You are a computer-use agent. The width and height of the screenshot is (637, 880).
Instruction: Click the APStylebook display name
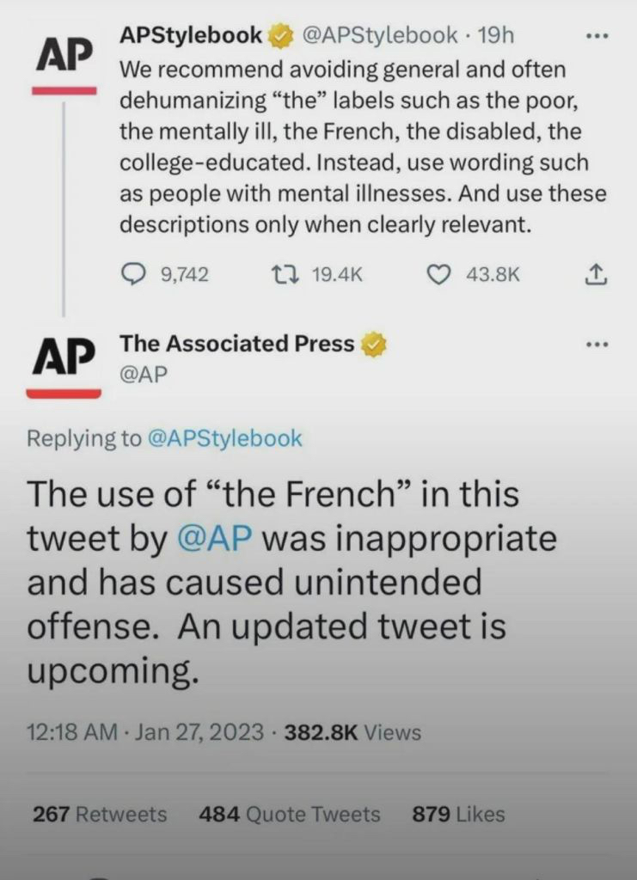pyautogui.click(x=190, y=35)
